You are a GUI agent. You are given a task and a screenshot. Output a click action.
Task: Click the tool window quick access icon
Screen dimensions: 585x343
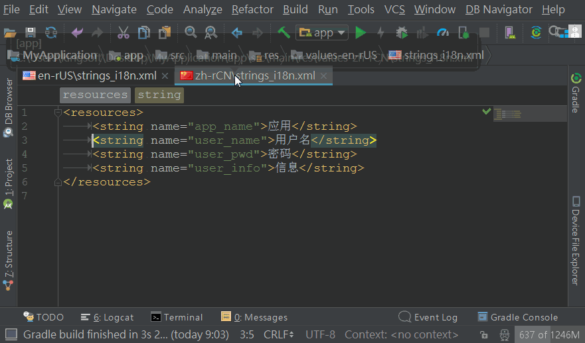[x=11, y=334]
